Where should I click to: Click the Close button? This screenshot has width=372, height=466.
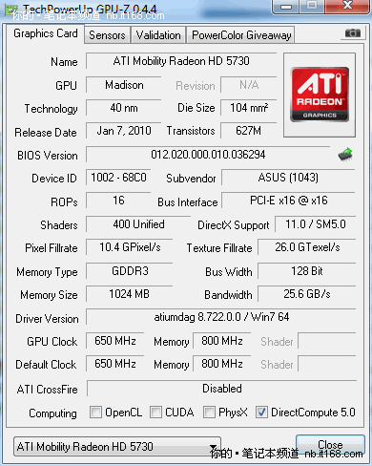tap(330, 444)
